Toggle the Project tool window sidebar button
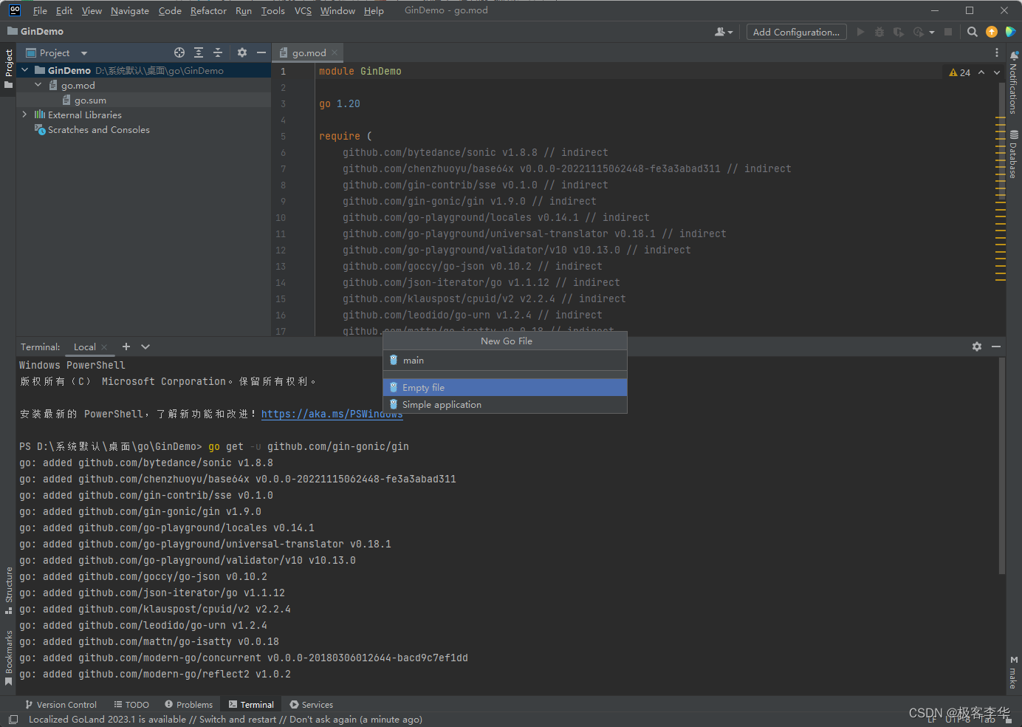Screen dimensions: 1022x727 [x=9, y=68]
